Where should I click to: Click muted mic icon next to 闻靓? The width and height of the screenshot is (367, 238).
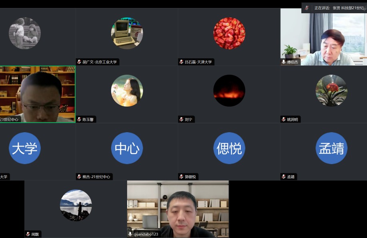28,234
